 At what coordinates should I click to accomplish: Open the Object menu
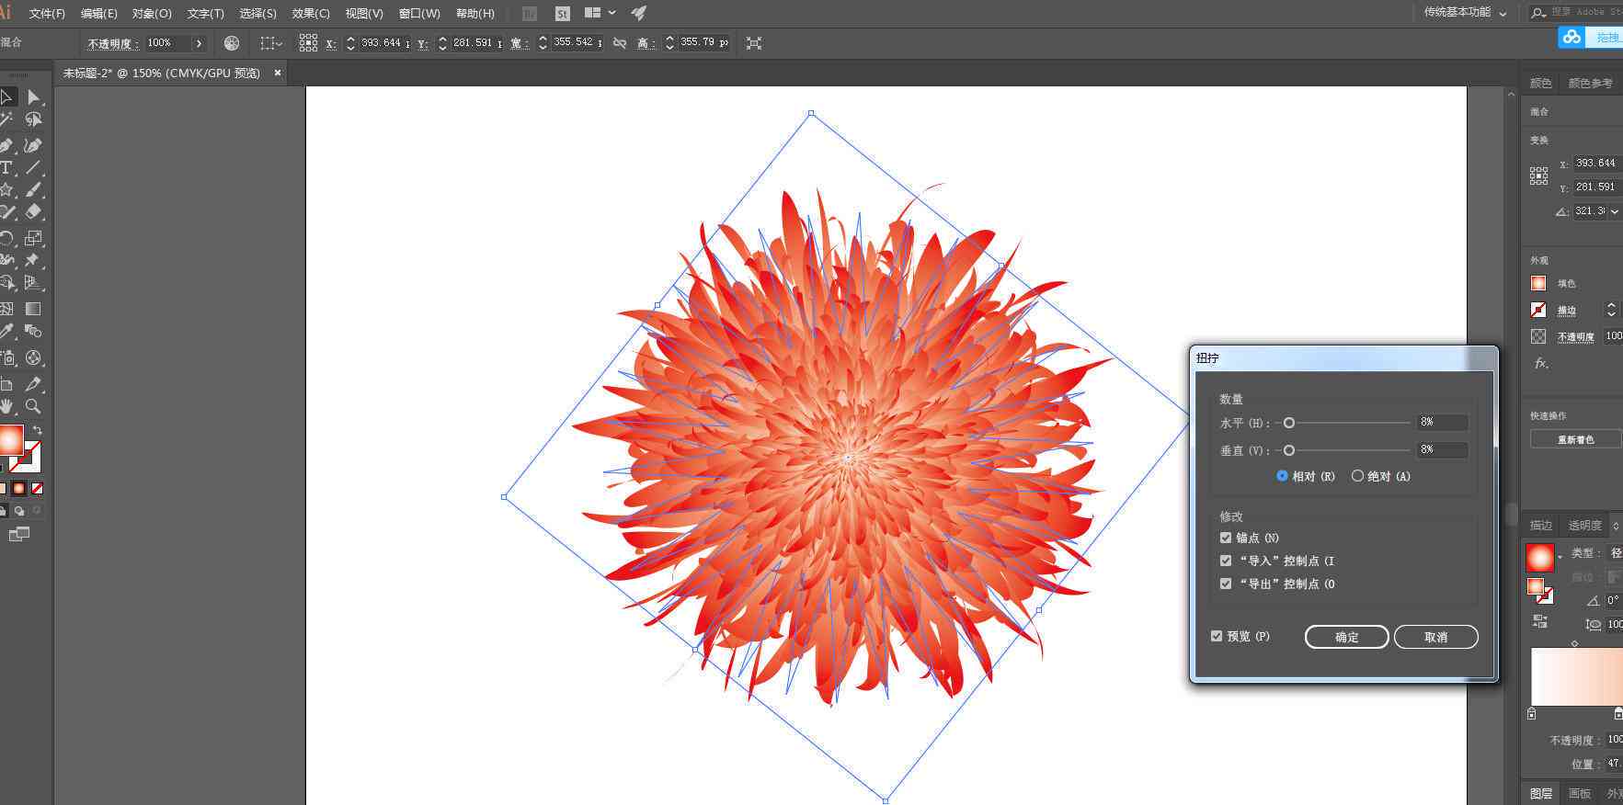[152, 14]
